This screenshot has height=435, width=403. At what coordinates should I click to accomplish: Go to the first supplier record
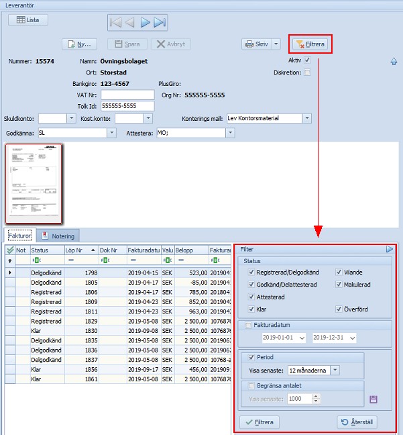click(x=115, y=22)
